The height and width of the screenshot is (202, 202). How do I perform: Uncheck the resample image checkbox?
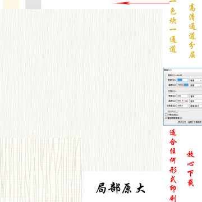tap(166, 118)
